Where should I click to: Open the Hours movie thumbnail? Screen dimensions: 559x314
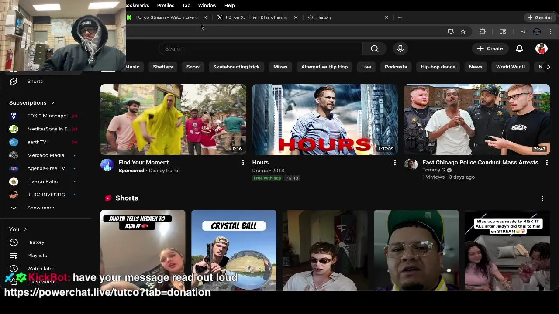[325, 119]
